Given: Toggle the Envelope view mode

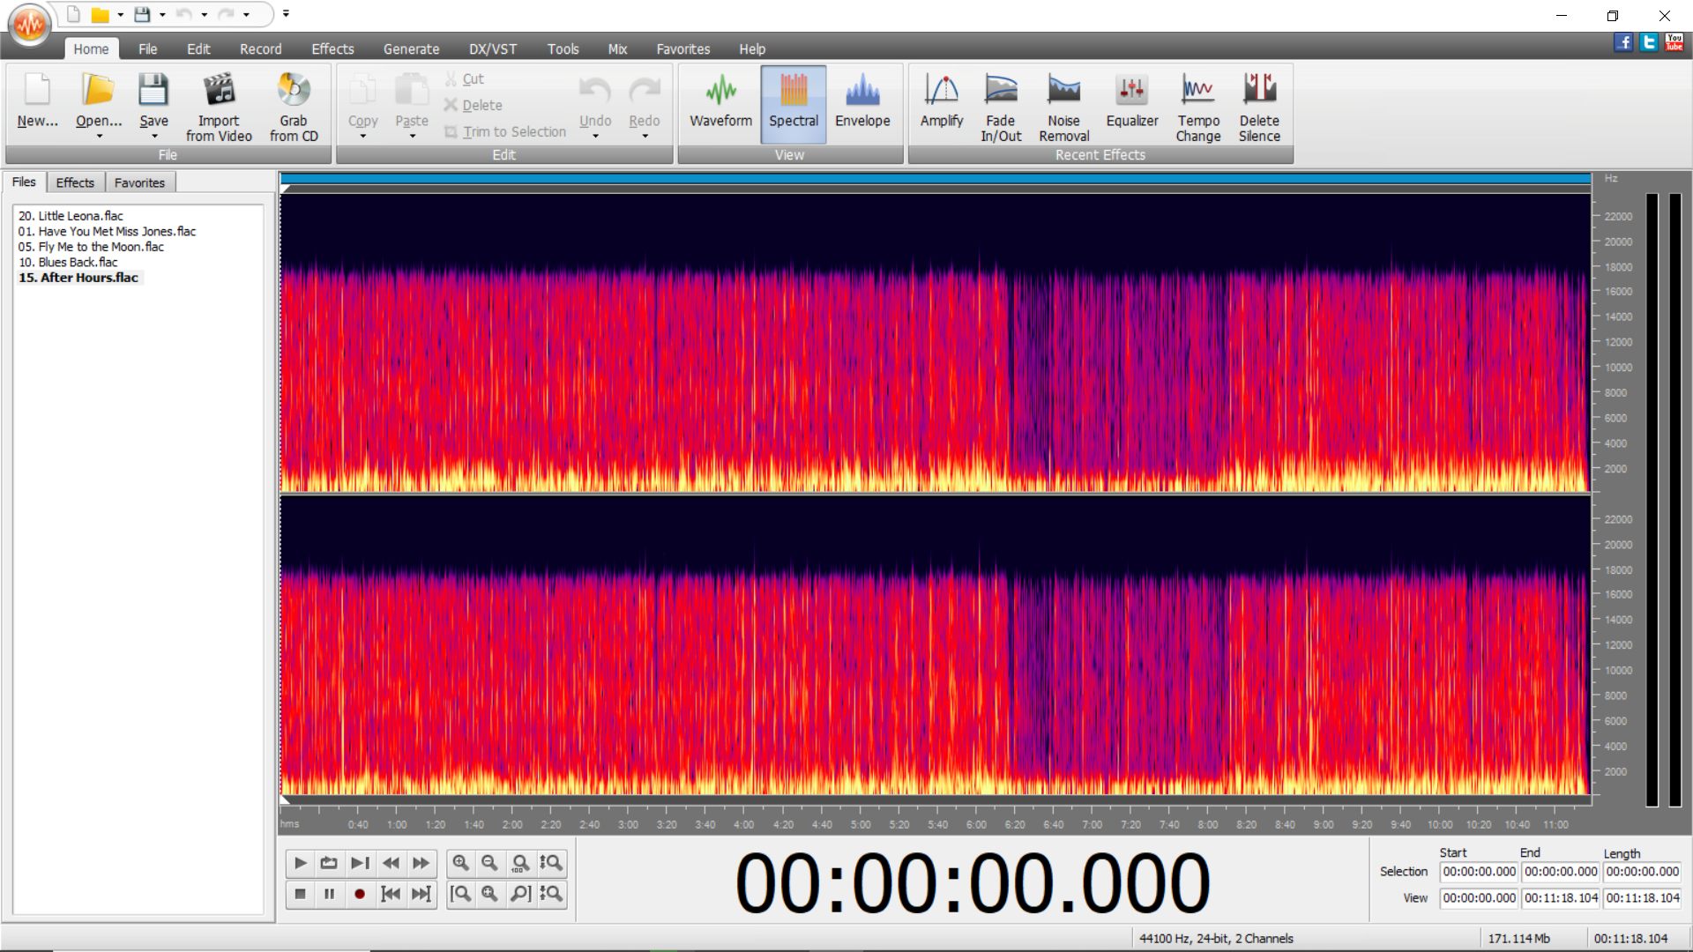Looking at the screenshot, I should point(861,101).
